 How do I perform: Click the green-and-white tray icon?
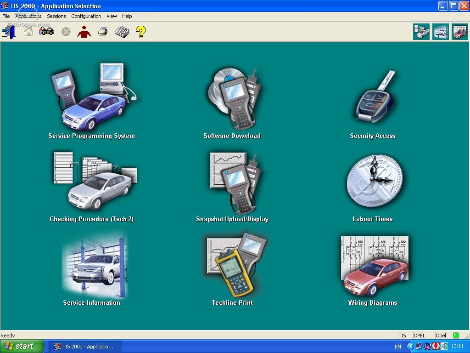pos(444,347)
